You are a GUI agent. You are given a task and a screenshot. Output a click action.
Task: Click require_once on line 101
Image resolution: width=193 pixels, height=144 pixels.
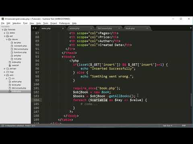(84, 88)
